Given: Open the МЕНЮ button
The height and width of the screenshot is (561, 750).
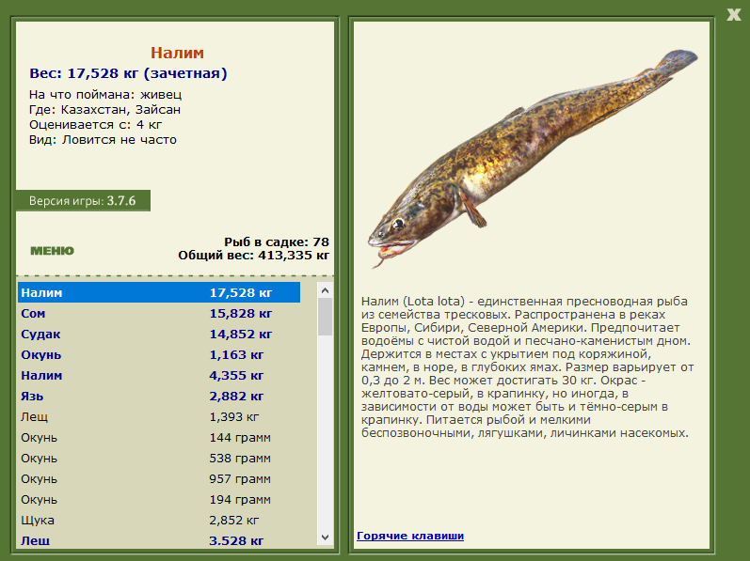Looking at the screenshot, I should pyautogui.click(x=52, y=251).
